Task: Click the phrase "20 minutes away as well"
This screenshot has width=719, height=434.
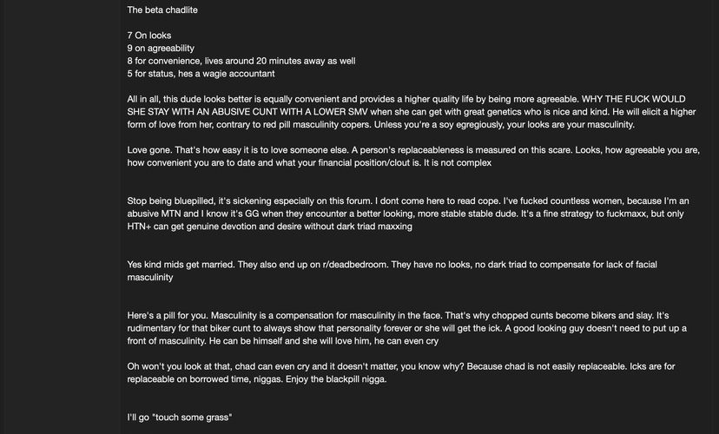Action: pos(306,61)
